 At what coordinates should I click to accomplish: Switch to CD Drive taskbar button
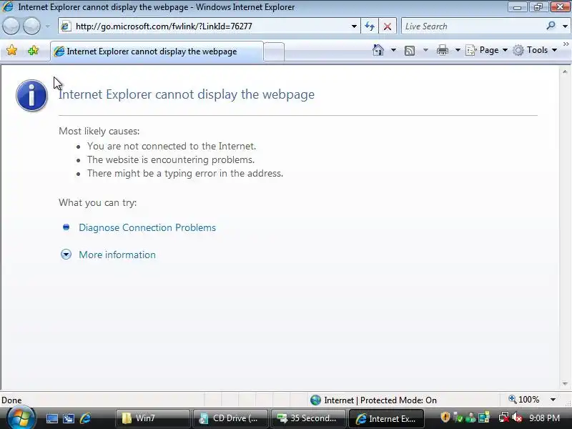230,418
